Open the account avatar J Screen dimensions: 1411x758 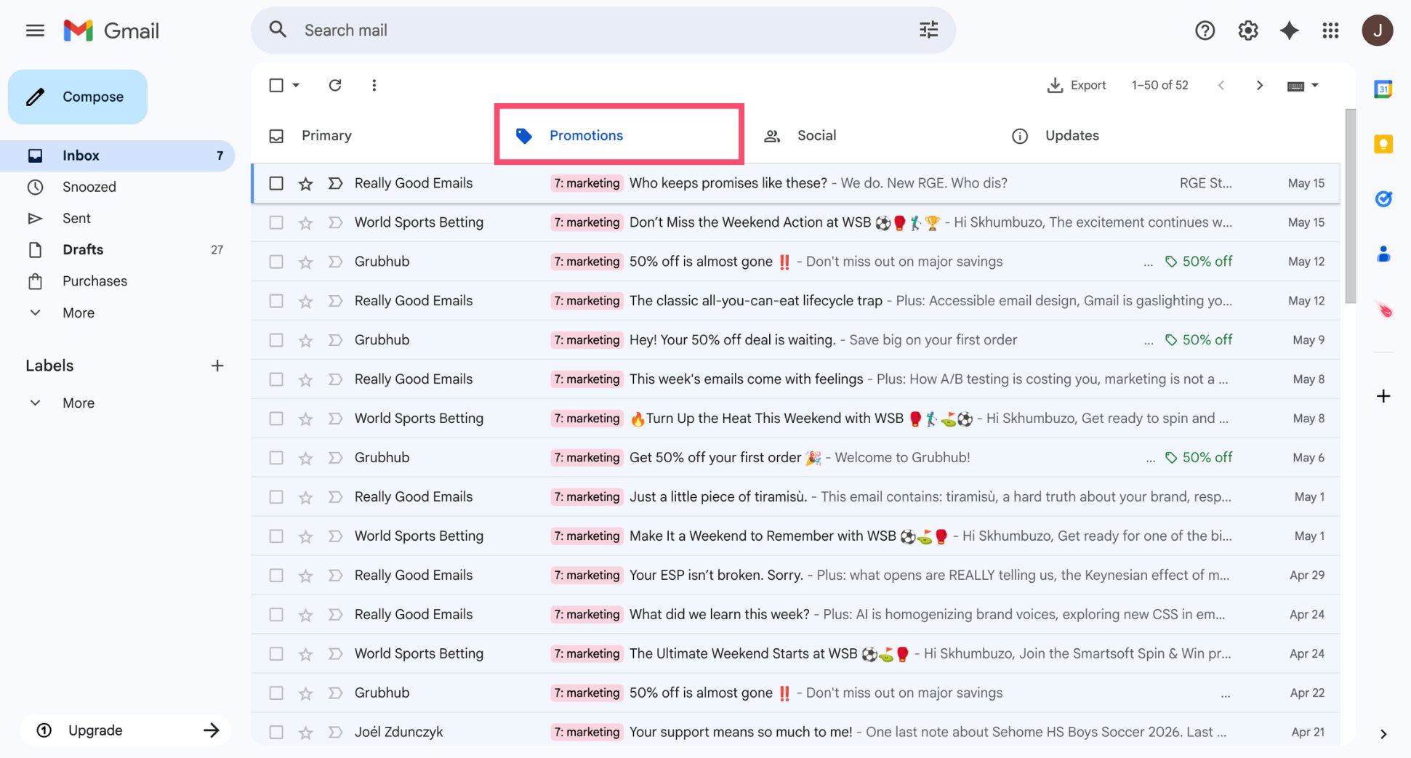(x=1377, y=31)
